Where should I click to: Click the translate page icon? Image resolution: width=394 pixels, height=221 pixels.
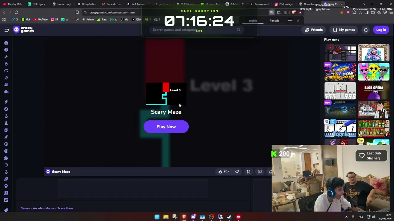coord(272,12)
